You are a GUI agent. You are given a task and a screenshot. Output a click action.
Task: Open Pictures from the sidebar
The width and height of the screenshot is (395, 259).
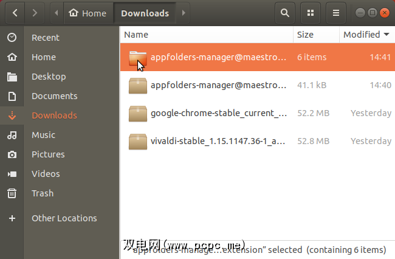(x=48, y=154)
